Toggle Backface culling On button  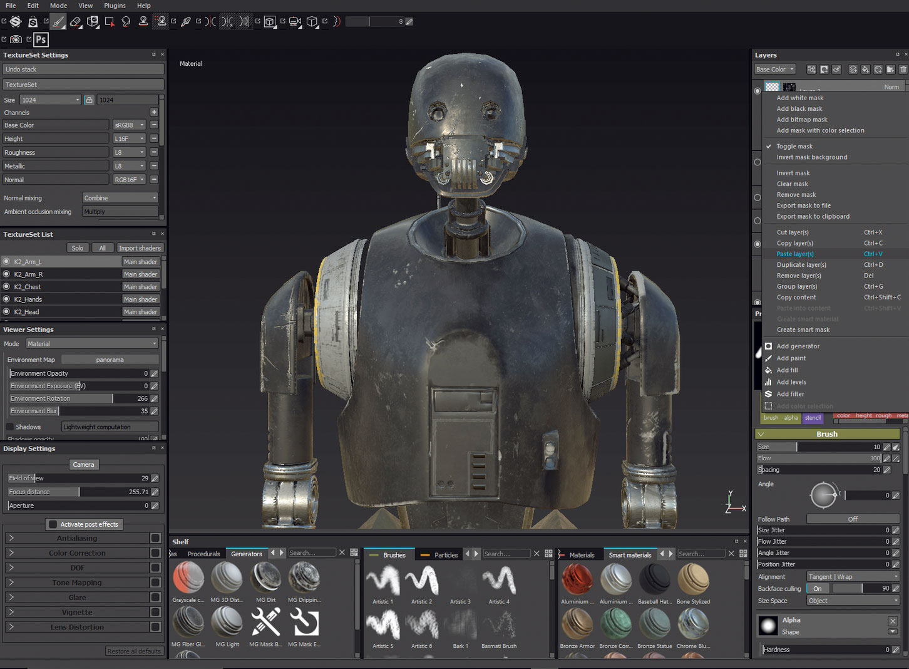pos(818,589)
